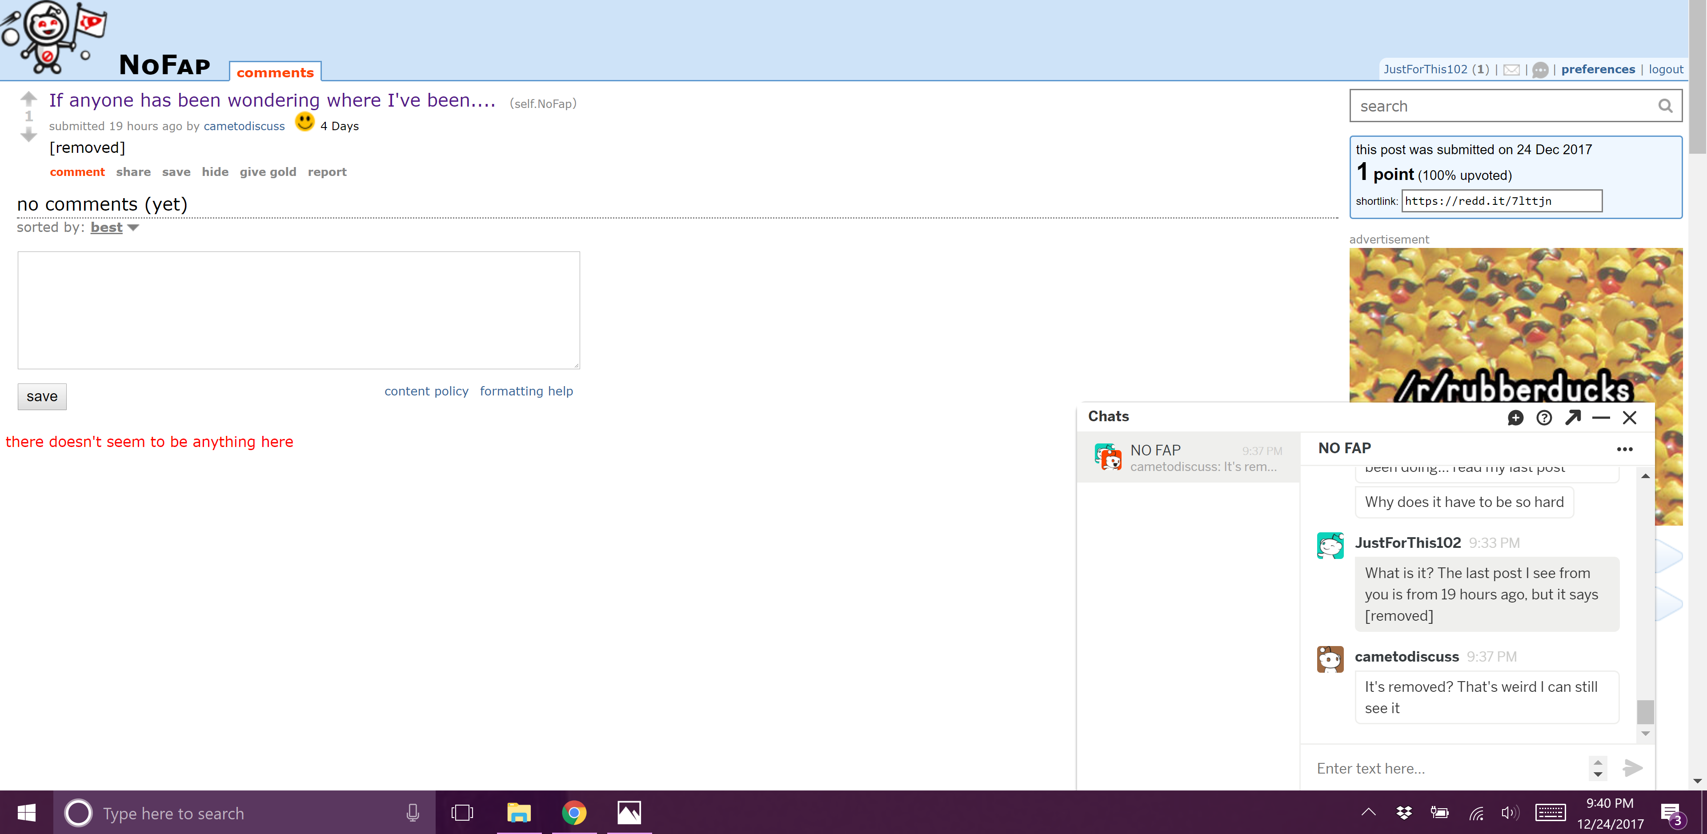The width and height of the screenshot is (1707, 834).
Task: Click the page vertical scrollbar thumb
Action: coord(1699,77)
